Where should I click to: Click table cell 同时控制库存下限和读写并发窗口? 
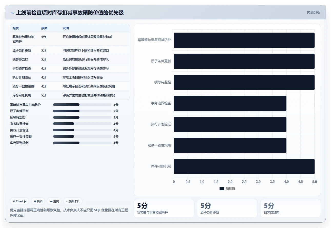[x=86, y=51]
